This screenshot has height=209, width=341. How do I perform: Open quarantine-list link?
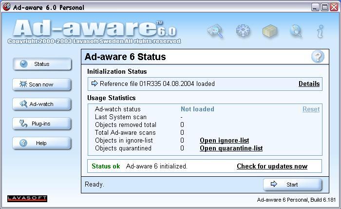click(231, 148)
